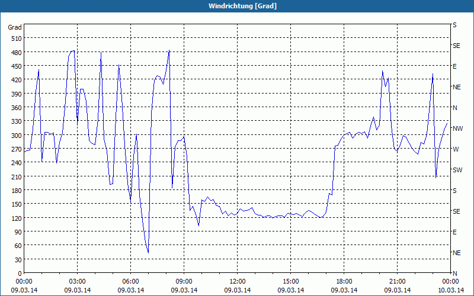Click the 09.03.14 date under 03:00
The width and height of the screenshot is (474, 296).
coord(78,290)
